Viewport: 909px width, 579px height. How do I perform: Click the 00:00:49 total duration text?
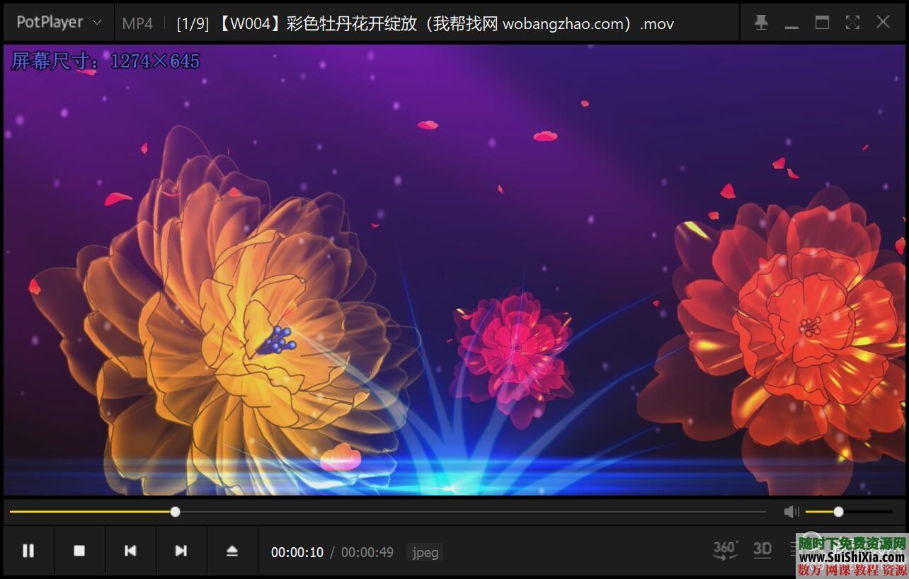[367, 553]
